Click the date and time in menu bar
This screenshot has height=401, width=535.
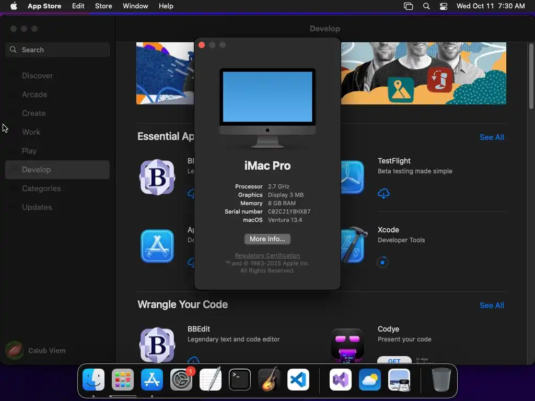coord(491,6)
